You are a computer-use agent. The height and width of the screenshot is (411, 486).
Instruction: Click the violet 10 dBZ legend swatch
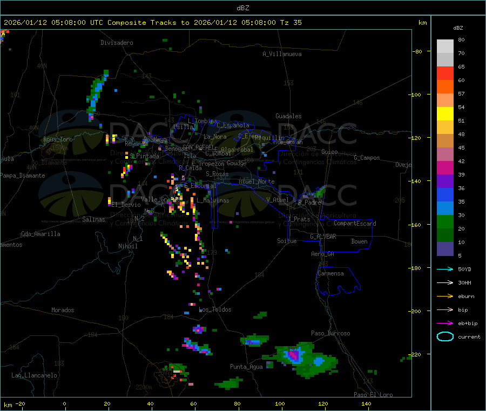click(445, 249)
